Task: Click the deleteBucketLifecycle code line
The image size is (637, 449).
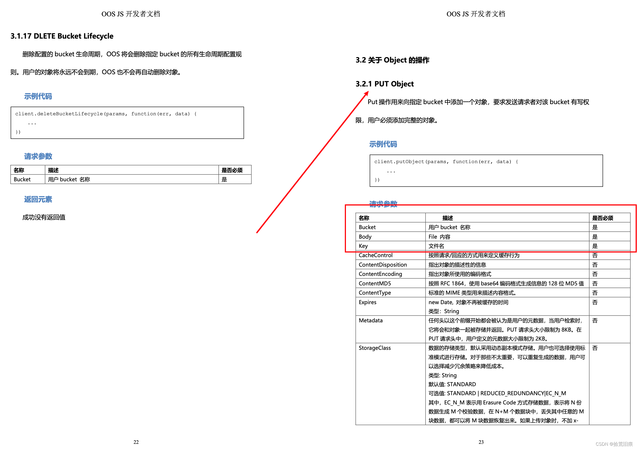Action: (106, 114)
